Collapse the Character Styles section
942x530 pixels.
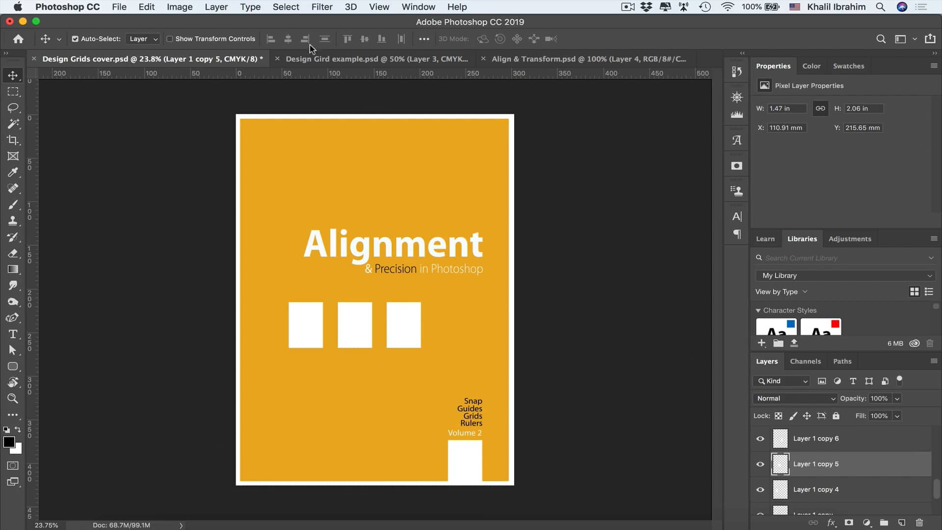click(x=759, y=310)
